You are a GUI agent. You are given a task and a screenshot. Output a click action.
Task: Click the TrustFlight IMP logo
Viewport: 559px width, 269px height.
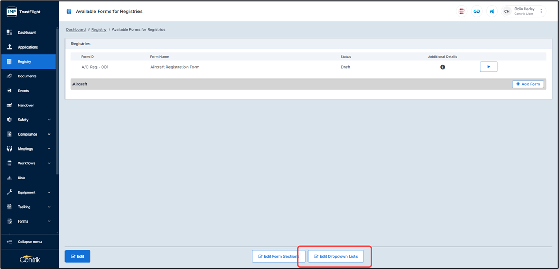tap(24, 11)
